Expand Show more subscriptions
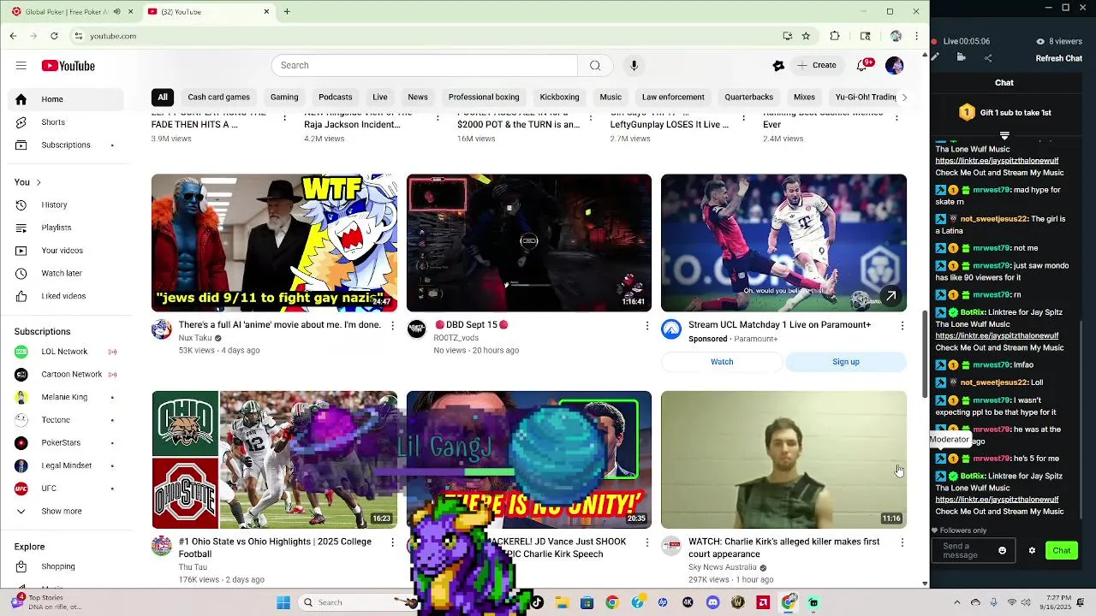 (61, 511)
